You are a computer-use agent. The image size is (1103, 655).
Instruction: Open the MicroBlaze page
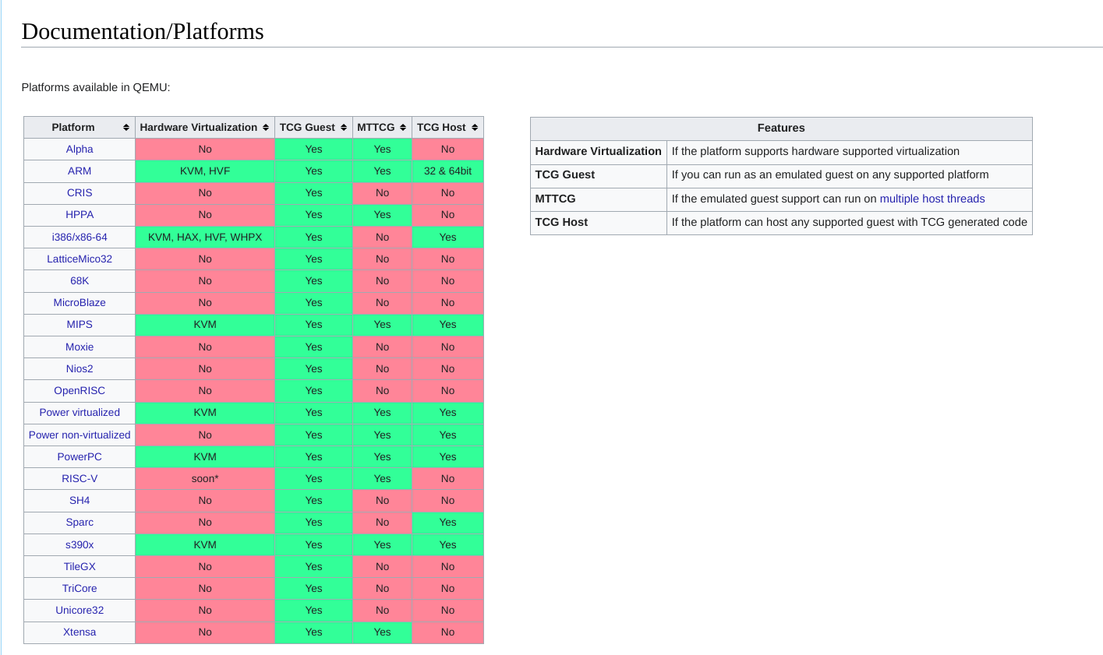coord(80,303)
